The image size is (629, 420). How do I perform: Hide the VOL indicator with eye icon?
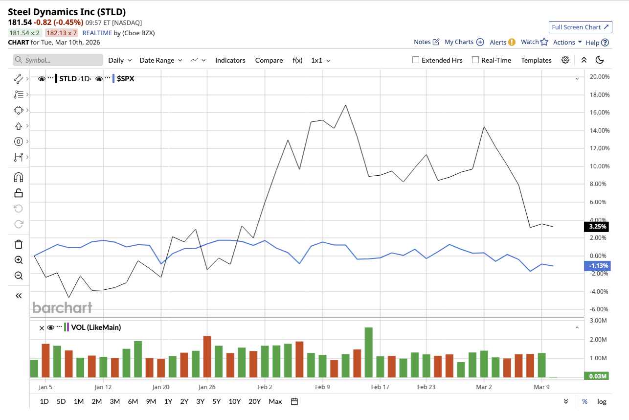coord(50,327)
